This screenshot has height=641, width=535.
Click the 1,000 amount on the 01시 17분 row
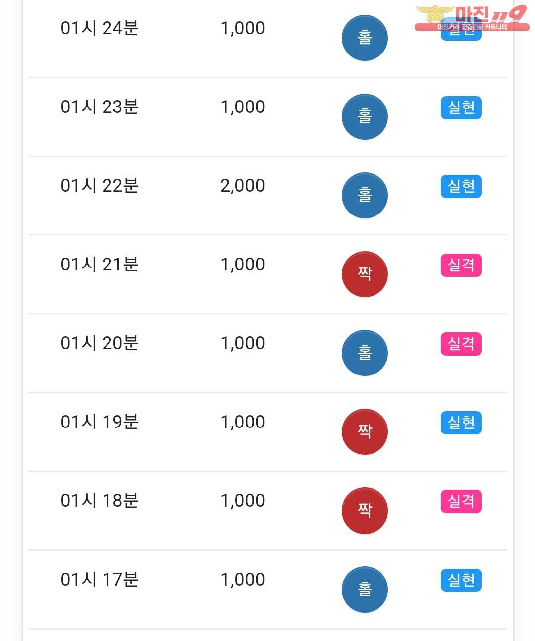(x=243, y=580)
